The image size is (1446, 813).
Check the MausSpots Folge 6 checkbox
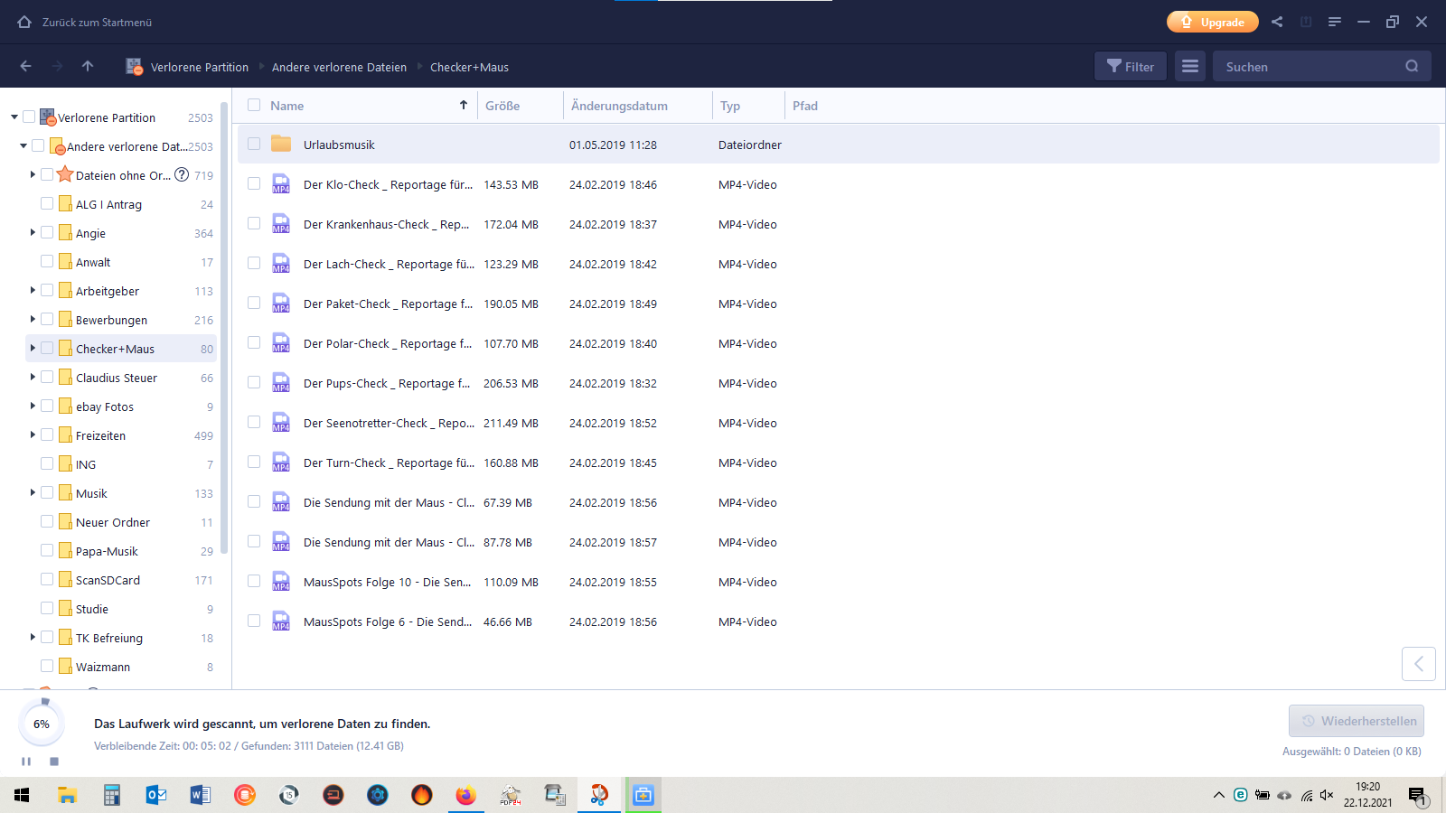pyautogui.click(x=254, y=621)
